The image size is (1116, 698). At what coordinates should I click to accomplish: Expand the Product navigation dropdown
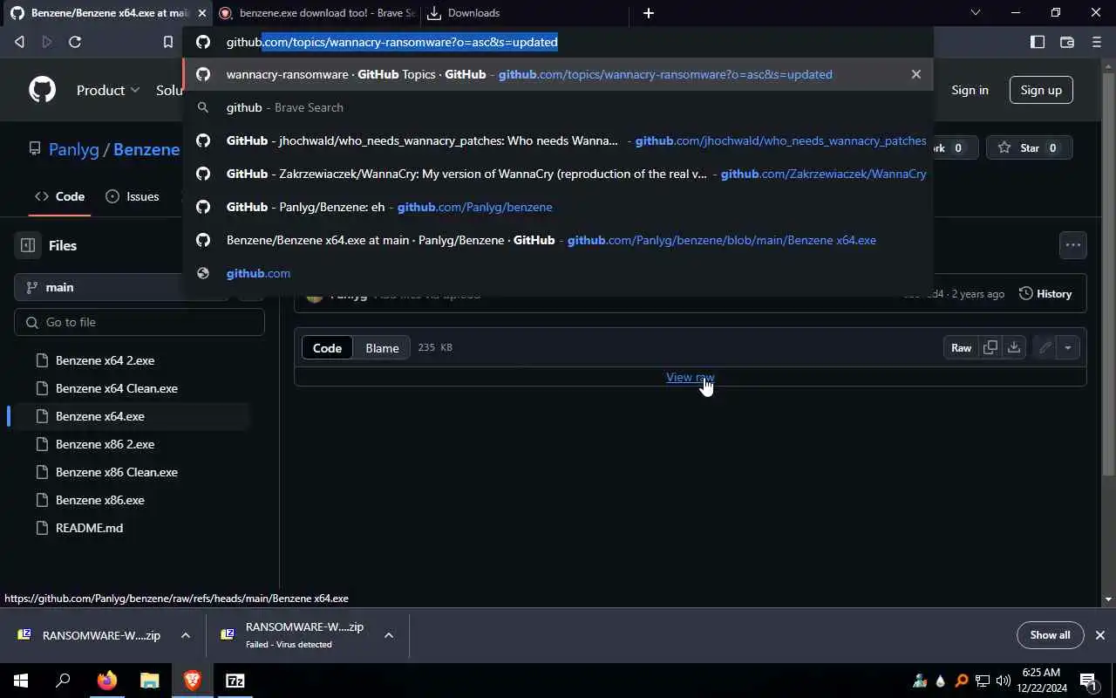[x=108, y=90]
